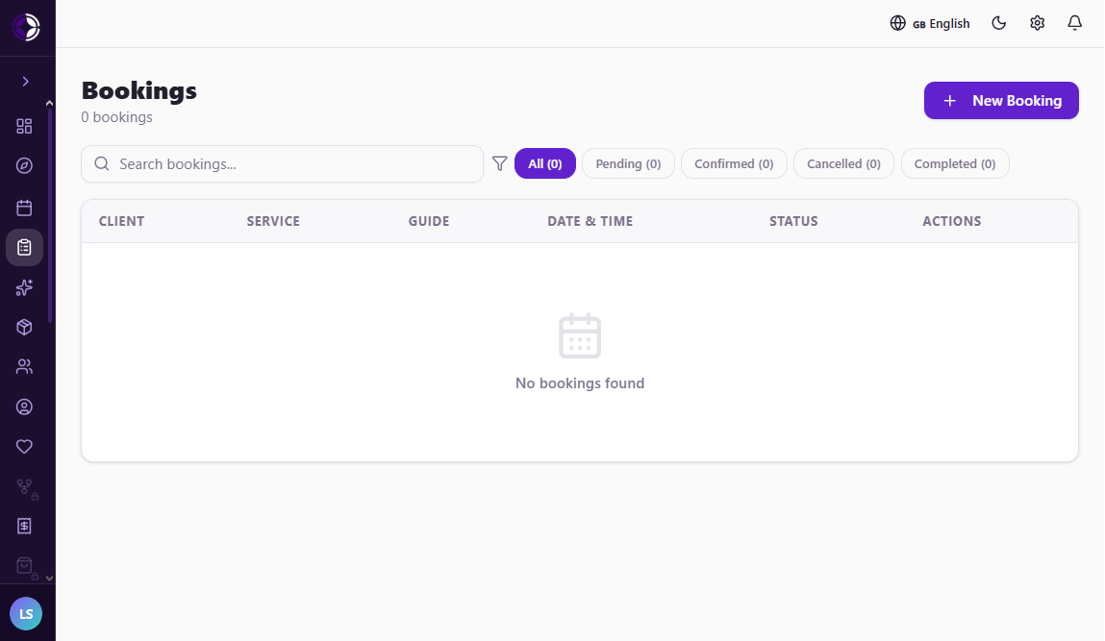Focus the Search bookings field
The height and width of the screenshot is (641, 1105).
[282, 164]
